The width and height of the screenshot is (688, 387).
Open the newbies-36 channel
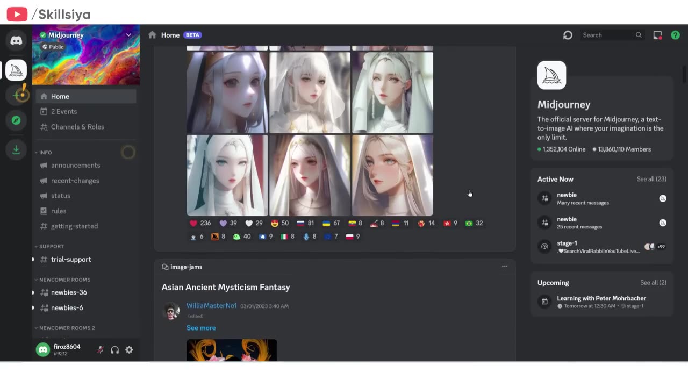click(x=86, y=292)
